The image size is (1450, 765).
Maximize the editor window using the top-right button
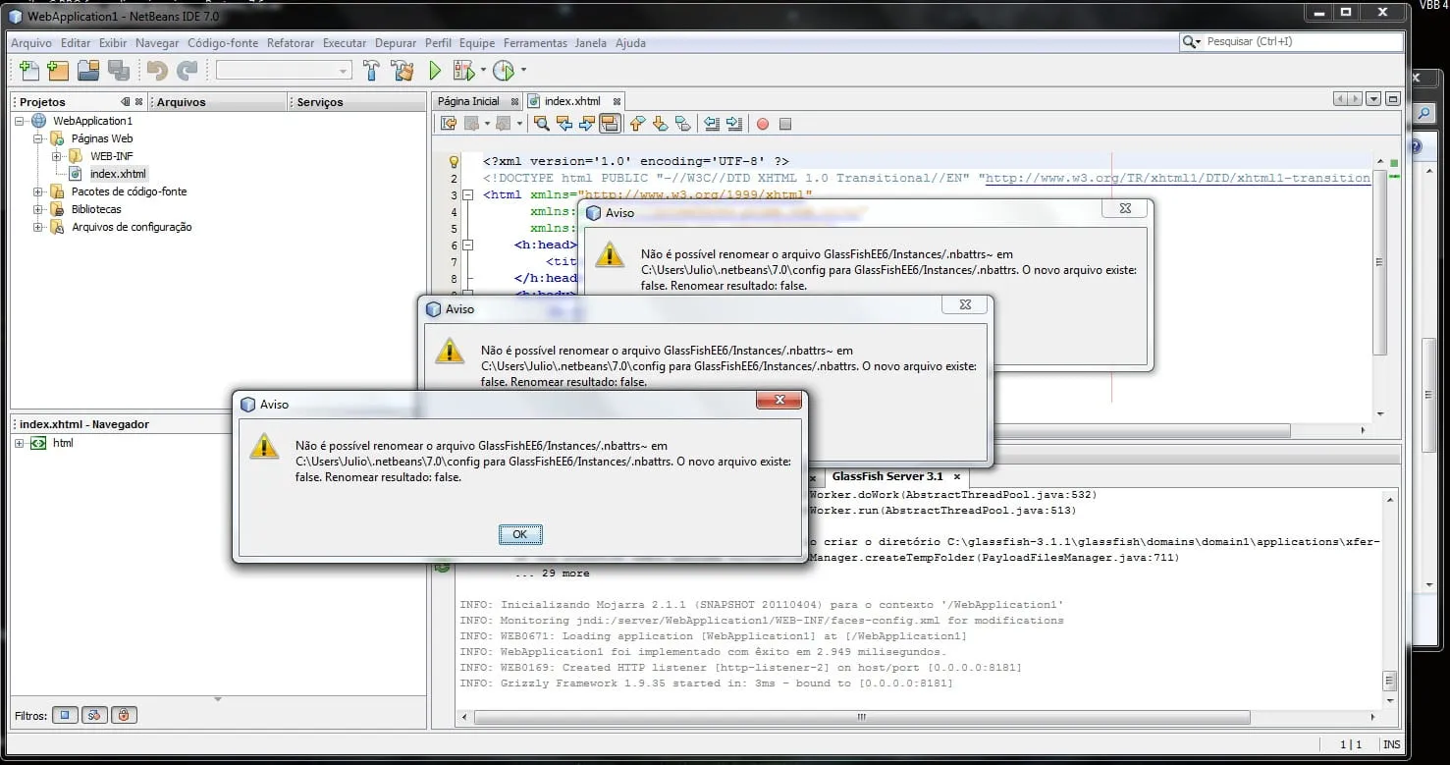click(x=1392, y=99)
